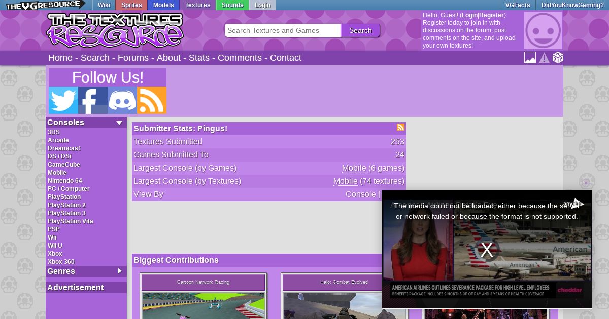Focus the Search Textures and Games field
The width and height of the screenshot is (609, 319).
click(x=283, y=30)
